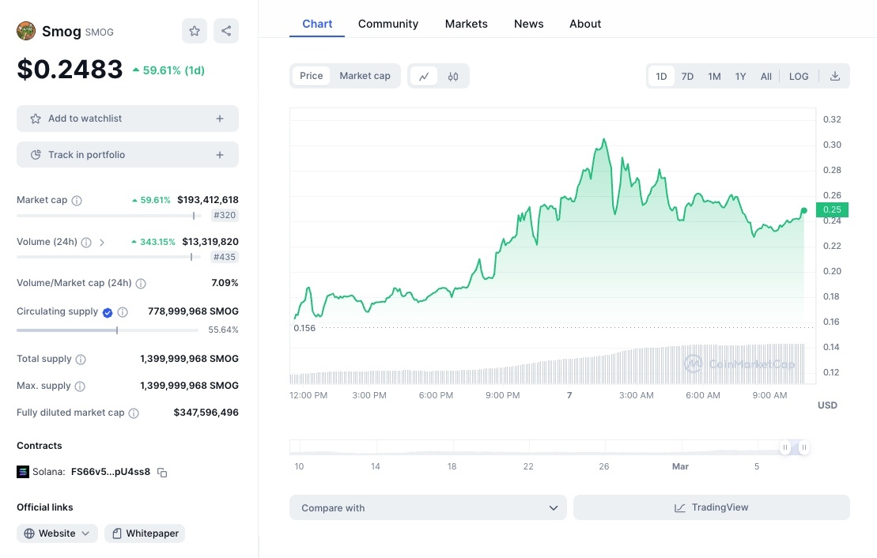Viewport: 877px width, 558px height.
Task: Set chart range to 1D
Action: pos(661,76)
